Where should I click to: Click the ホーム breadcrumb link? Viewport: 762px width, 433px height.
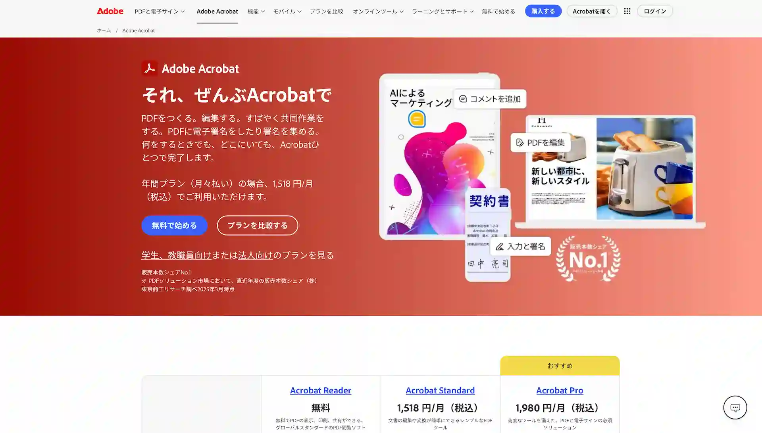104,31
